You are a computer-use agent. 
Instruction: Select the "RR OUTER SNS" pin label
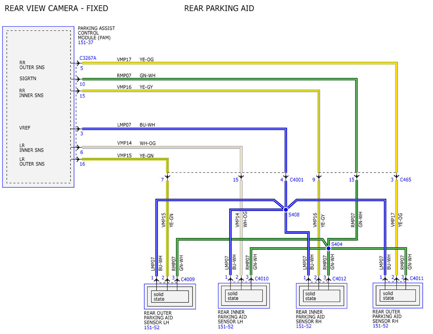point(32,65)
